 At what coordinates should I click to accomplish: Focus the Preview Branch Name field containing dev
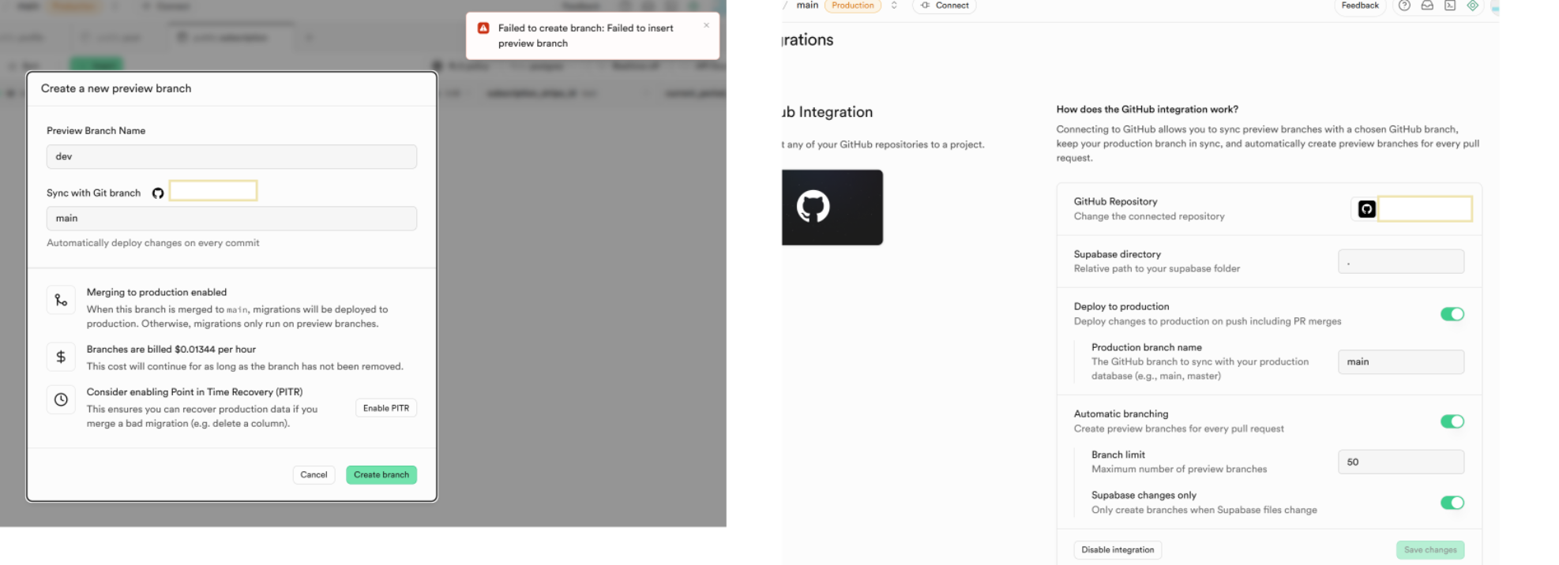231,156
